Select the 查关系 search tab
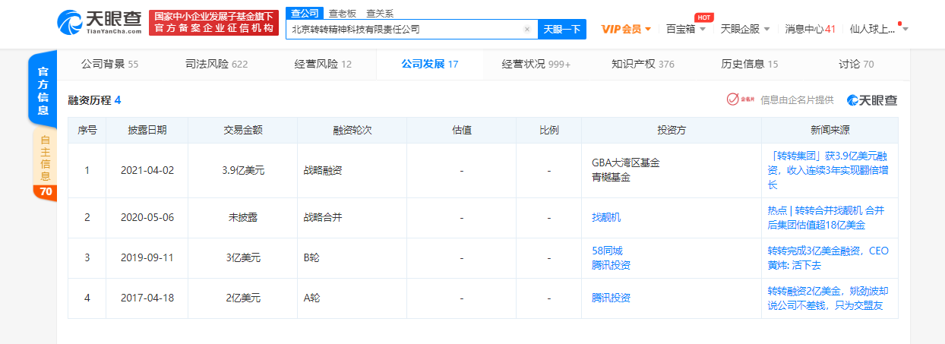 380,13
